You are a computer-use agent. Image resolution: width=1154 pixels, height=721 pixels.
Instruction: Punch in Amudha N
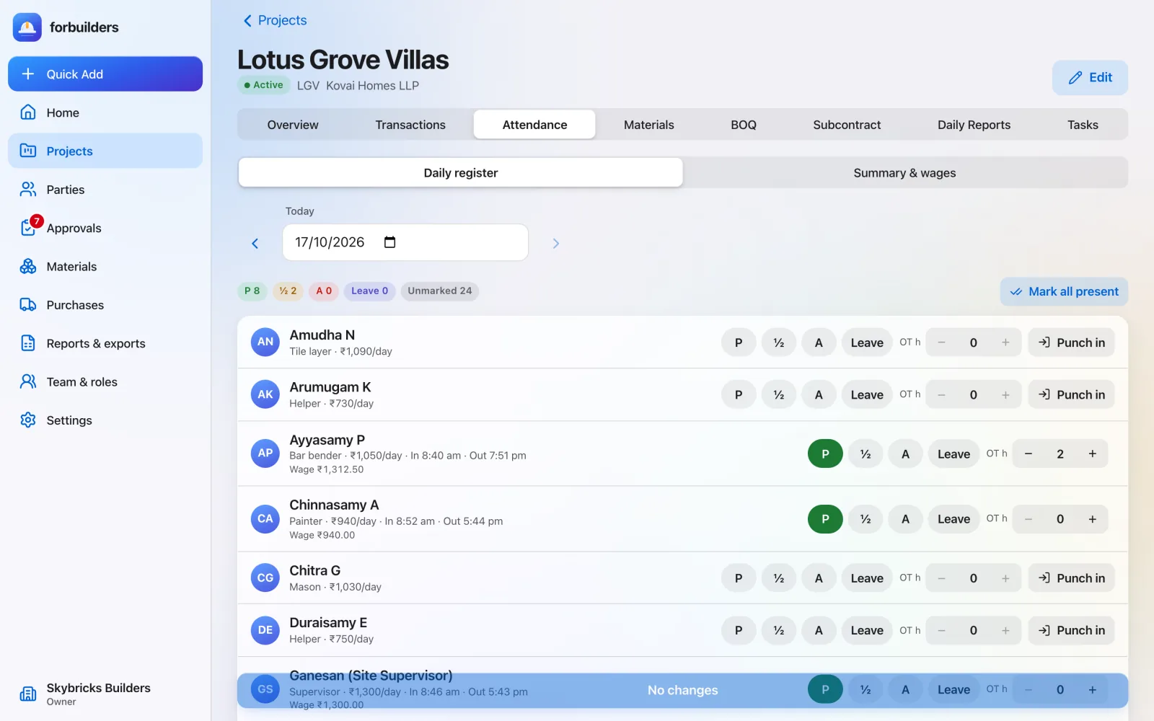1071,342
